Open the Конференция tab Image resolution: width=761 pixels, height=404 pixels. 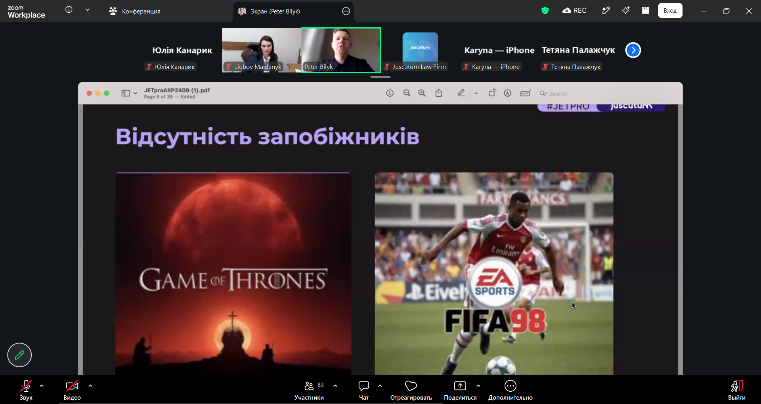(135, 11)
